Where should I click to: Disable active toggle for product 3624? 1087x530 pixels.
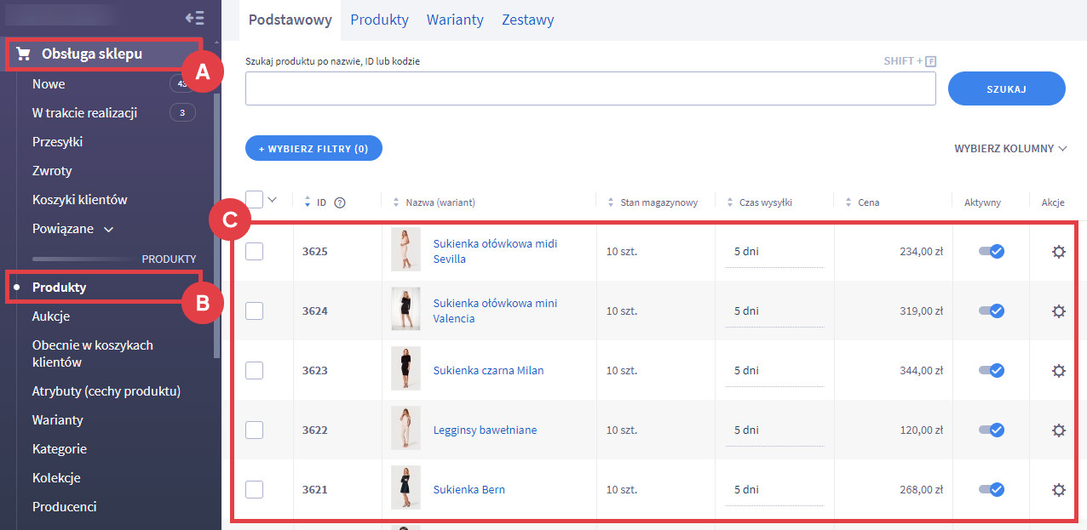pos(991,311)
